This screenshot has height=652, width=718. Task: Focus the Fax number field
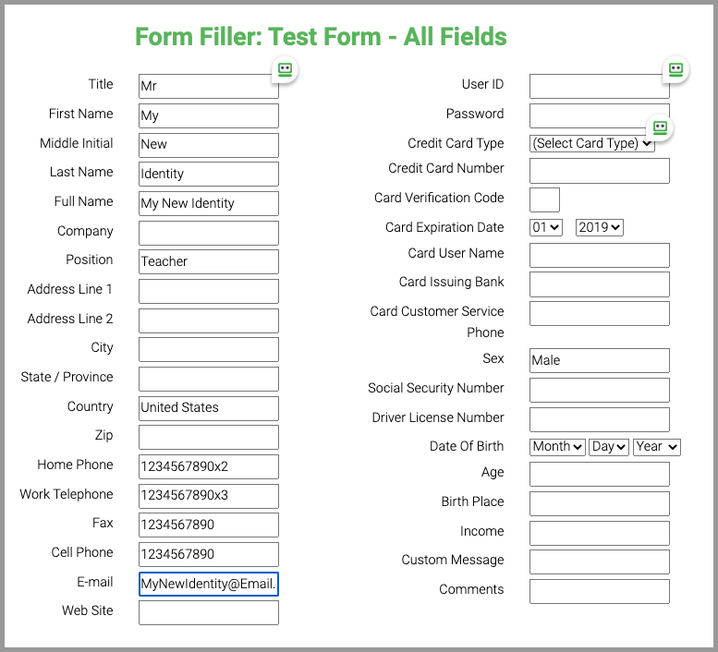tap(208, 525)
